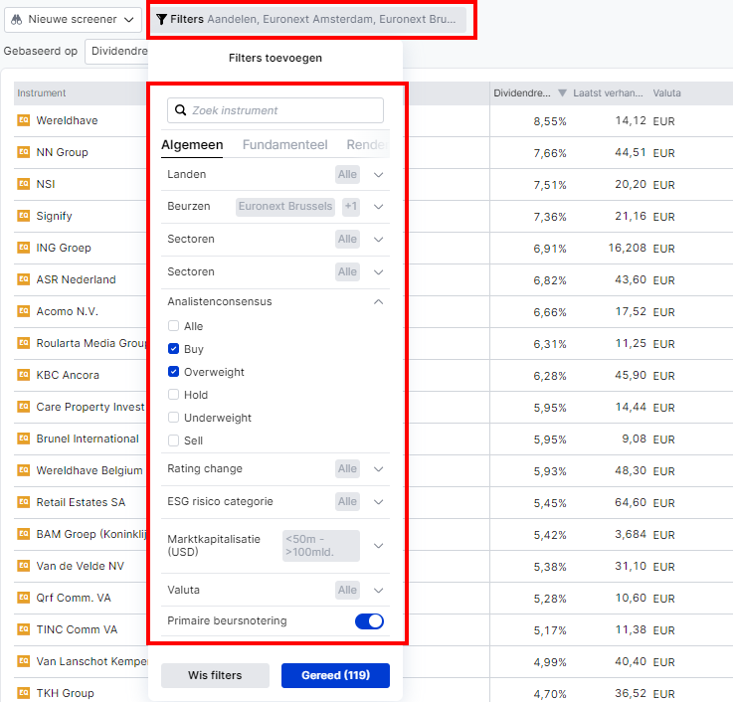Check the Sell checkbox
The width and height of the screenshot is (733, 702).
(x=173, y=440)
